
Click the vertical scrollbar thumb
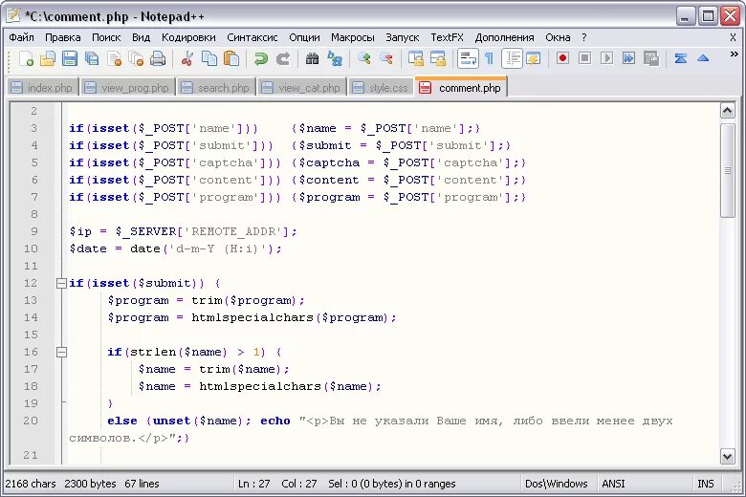click(x=728, y=170)
